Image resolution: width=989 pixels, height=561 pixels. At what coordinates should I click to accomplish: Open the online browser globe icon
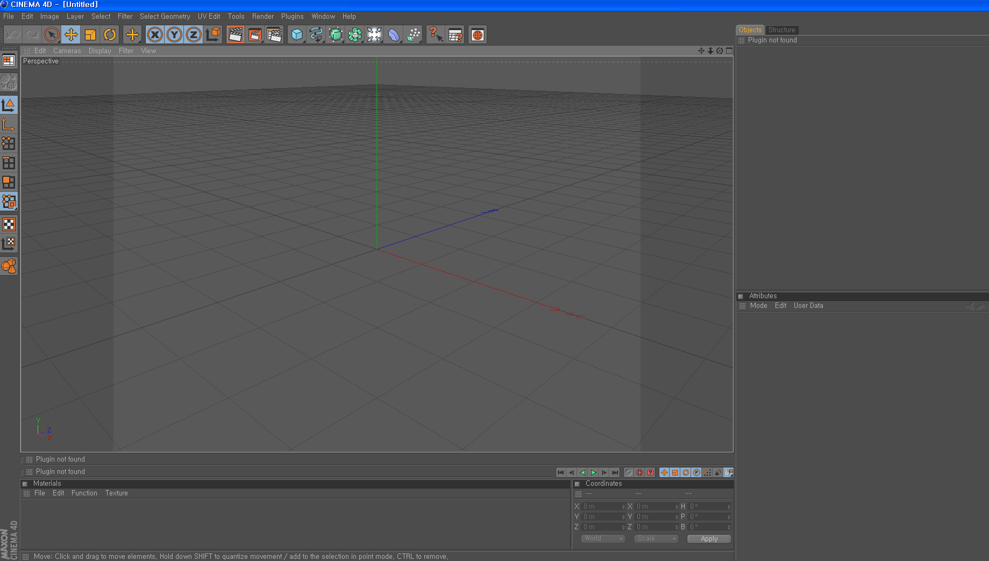(x=478, y=35)
